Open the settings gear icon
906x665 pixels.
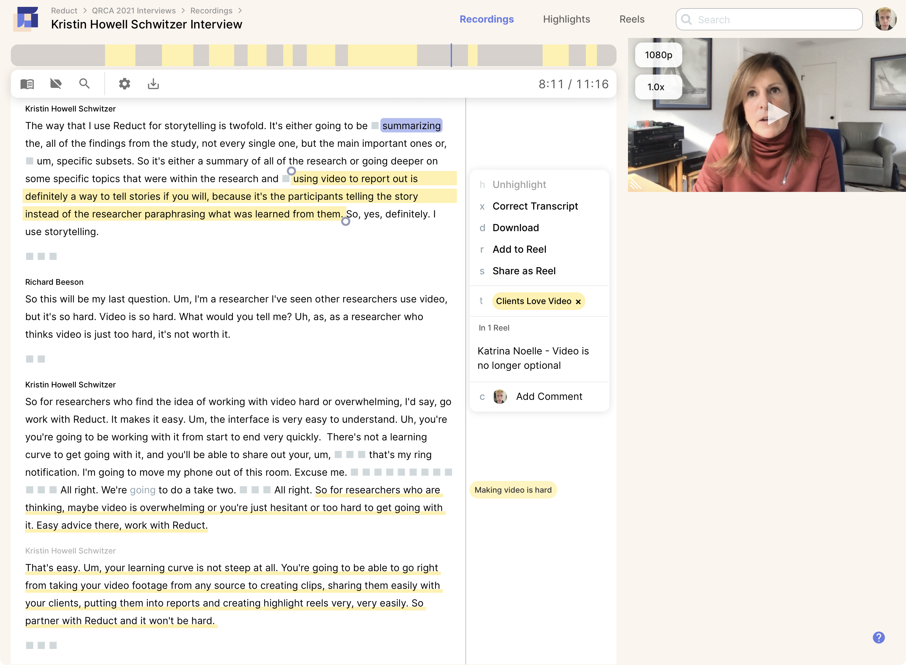(x=124, y=84)
